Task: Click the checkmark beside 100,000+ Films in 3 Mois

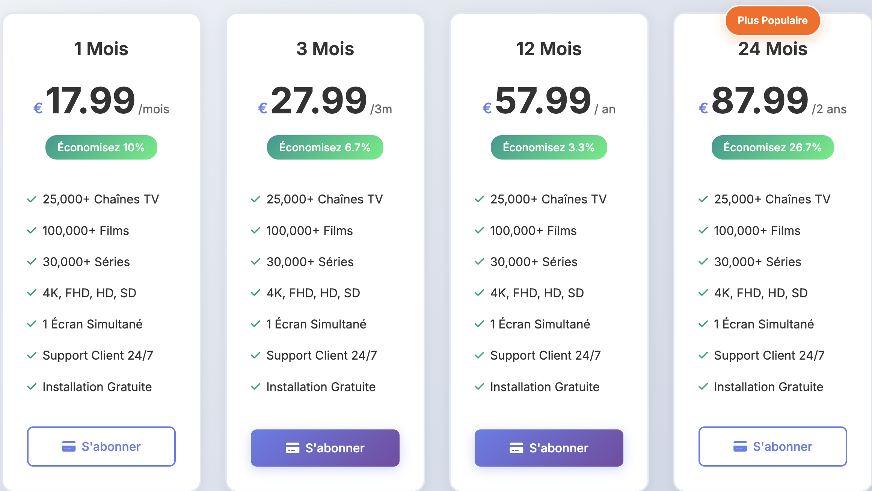Action: click(x=255, y=230)
